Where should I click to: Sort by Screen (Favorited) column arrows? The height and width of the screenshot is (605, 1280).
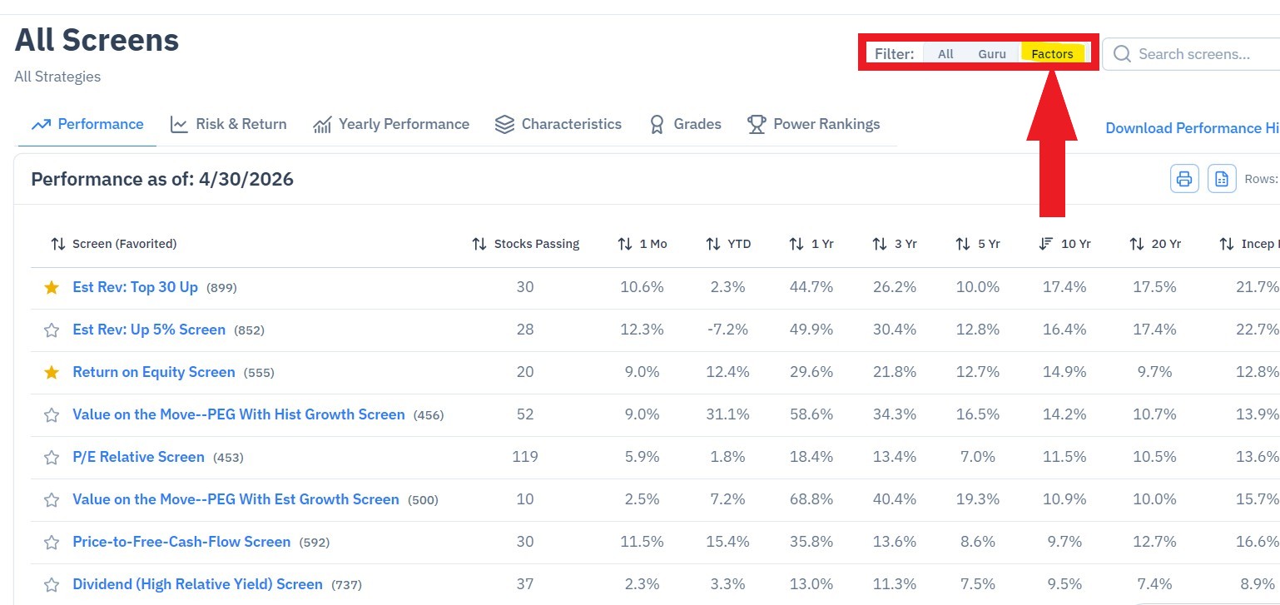point(57,244)
